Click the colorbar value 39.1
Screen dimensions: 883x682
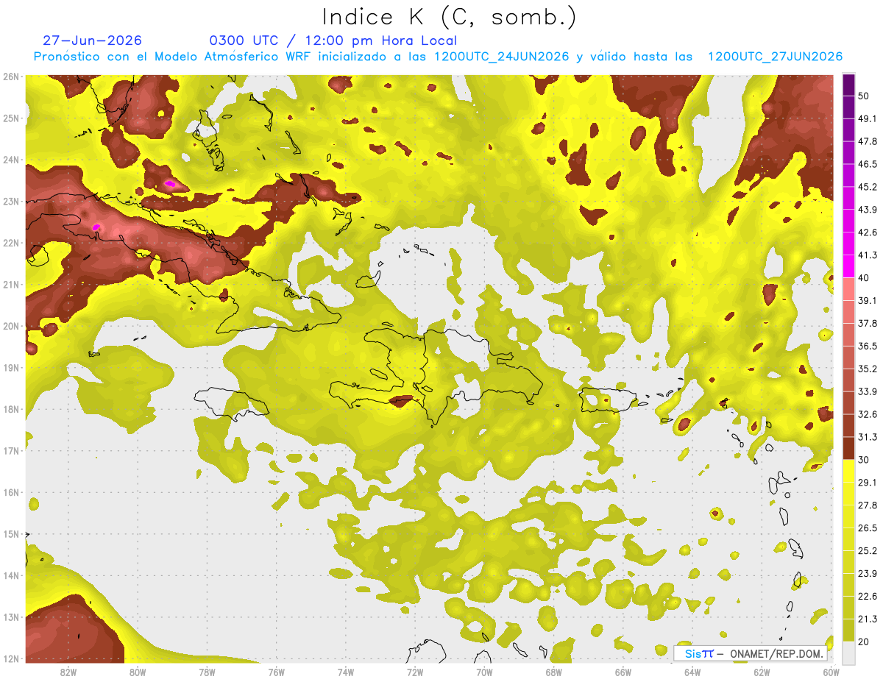point(868,300)
